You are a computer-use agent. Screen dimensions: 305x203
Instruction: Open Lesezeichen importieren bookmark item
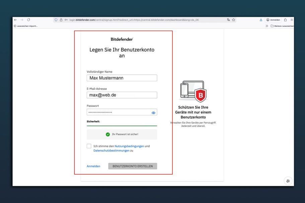(25, 26)
